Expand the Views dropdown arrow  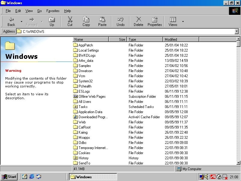pyautogui.click(x=183, y=21)
